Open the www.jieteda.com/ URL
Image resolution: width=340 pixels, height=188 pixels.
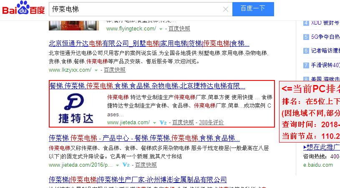tap(128, 123)
